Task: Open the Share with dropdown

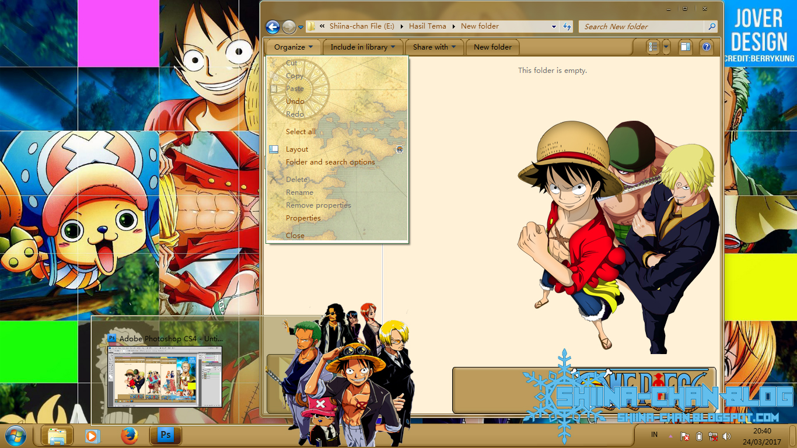Action: (434, 47)
